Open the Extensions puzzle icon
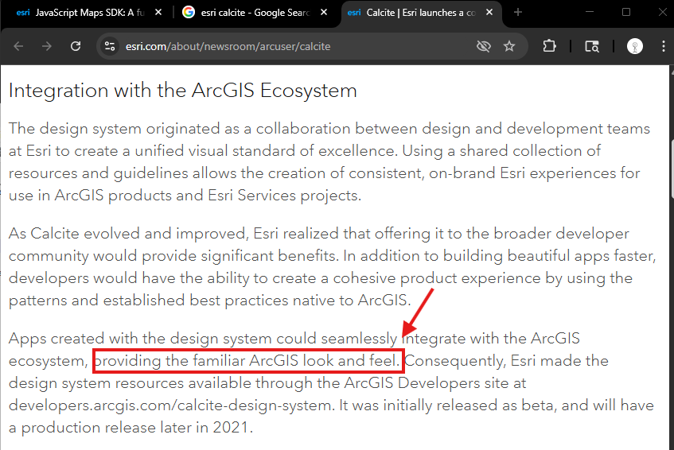The width and height of the screenshot is (674, 450). (x=549, y=46)
